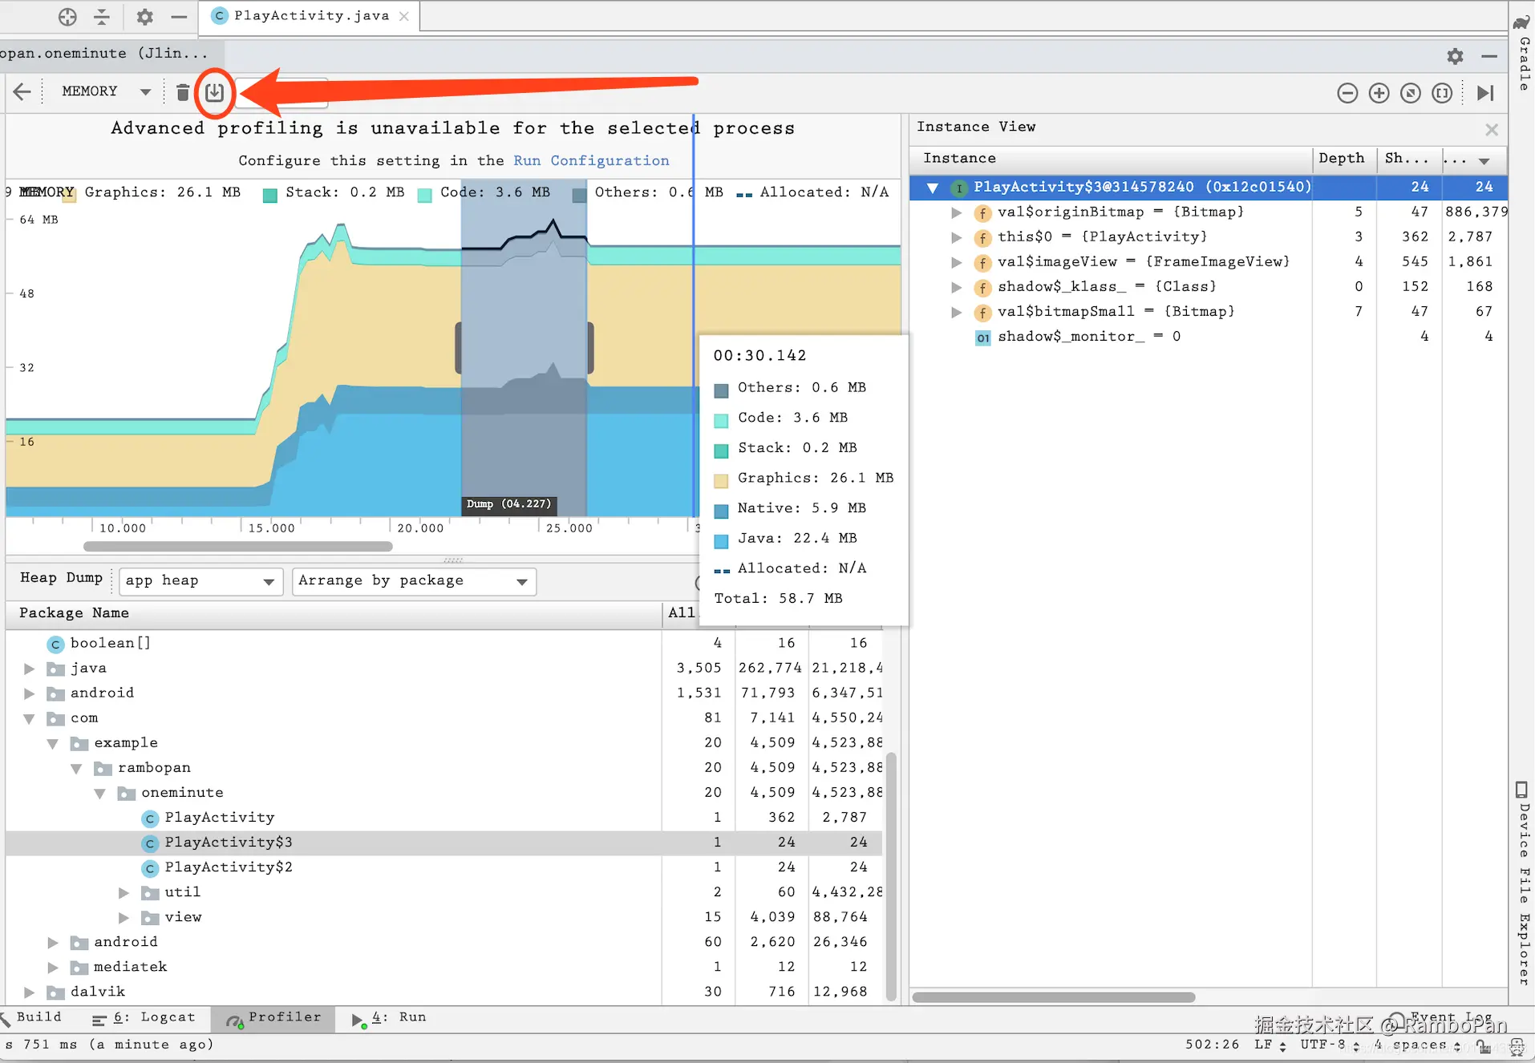
Task: Expand the top-level java package
Action: (x=30, y=669)
